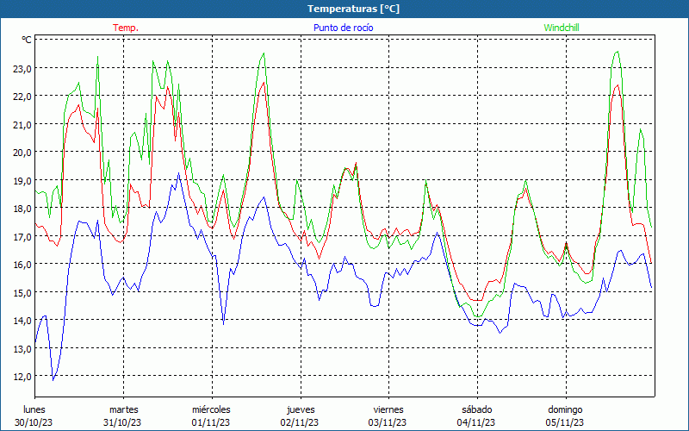Click the 17,0 y-axis value
The width and height of the screenshot is (689, 431).
pyautogui.click(x=22, y=236)
